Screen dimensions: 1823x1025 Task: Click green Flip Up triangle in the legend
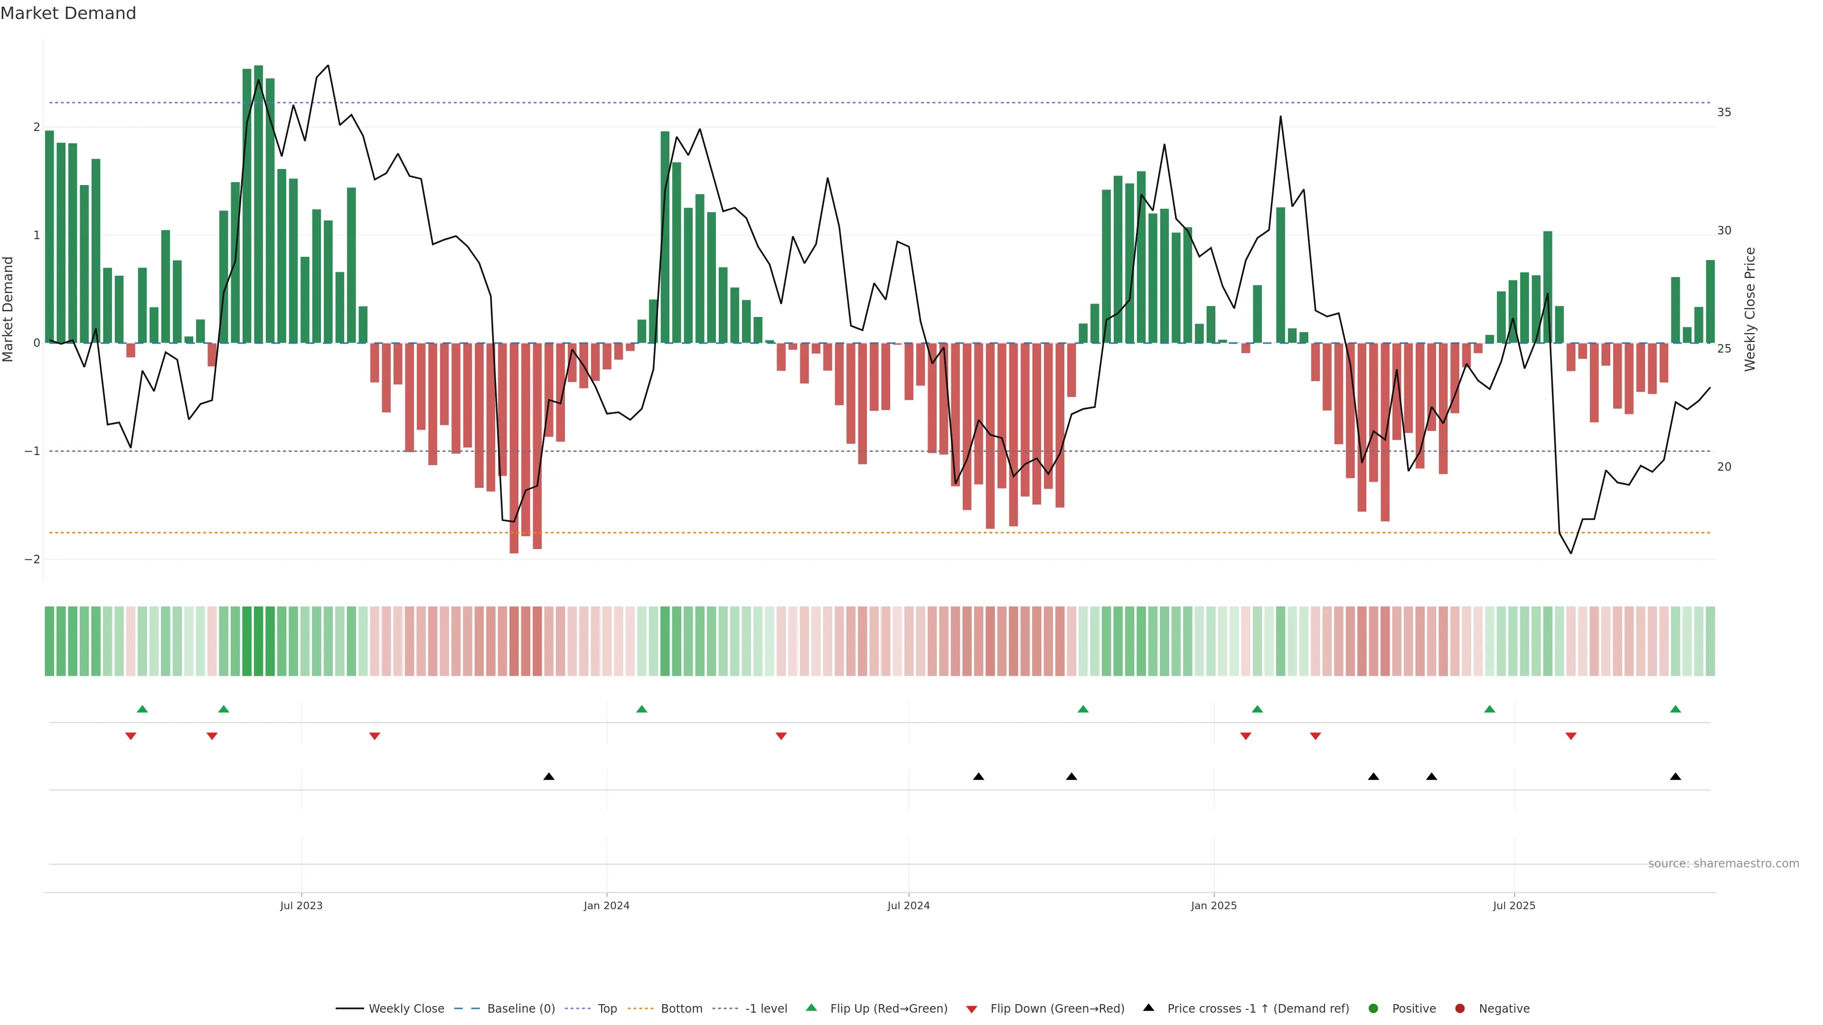(x=812, y=1008)
